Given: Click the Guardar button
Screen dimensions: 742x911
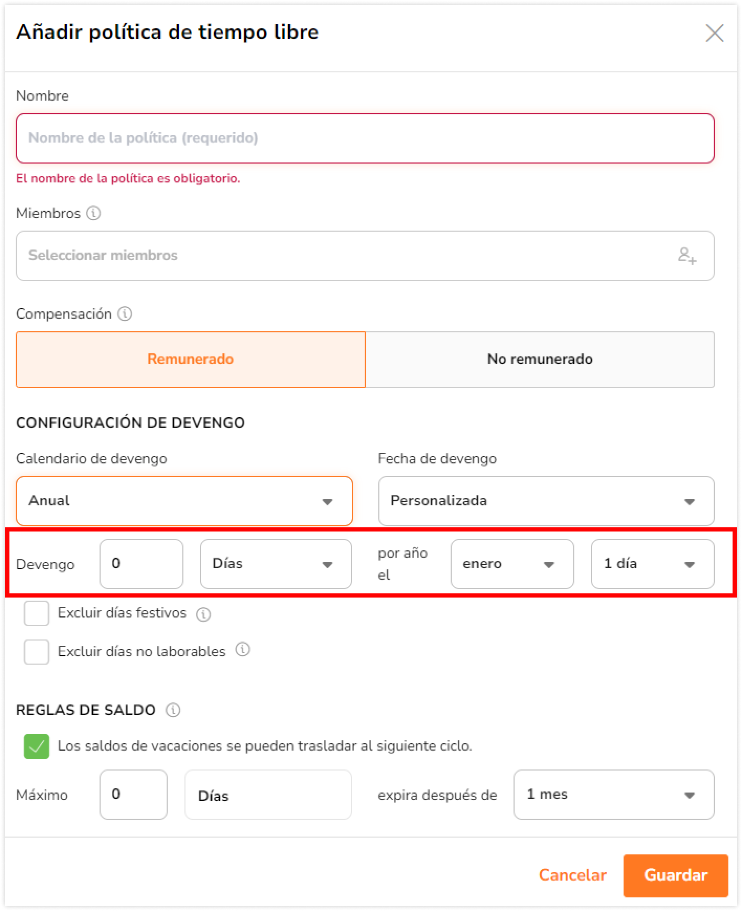Looking at the screenshot, I should point(675,875).
